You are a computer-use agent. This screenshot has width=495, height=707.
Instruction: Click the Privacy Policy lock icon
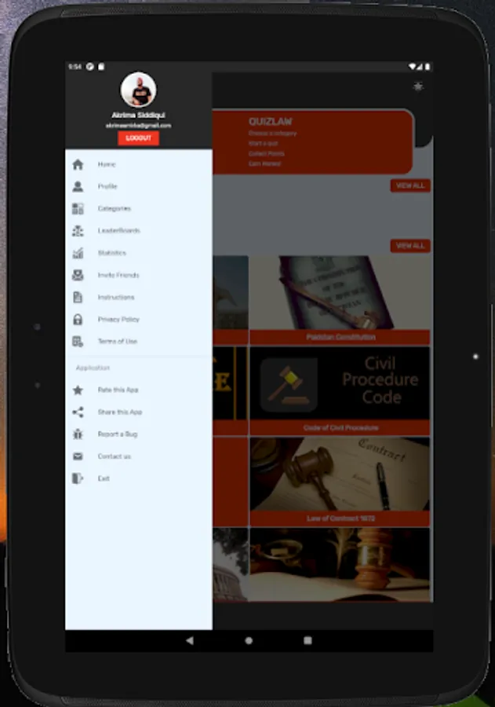pyautogui.click(x=78, y=319)
